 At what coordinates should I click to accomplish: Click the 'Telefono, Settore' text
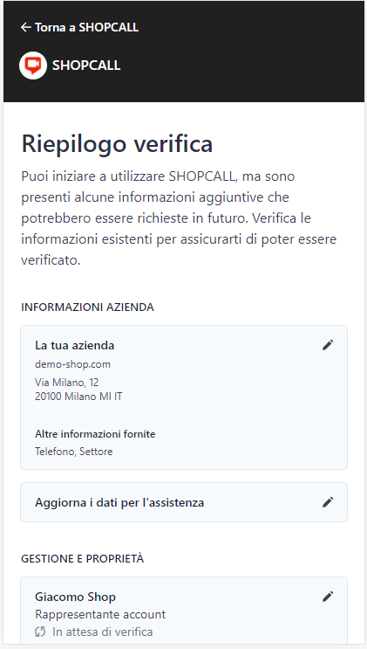click(73, 451)
